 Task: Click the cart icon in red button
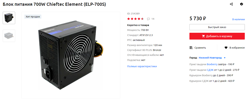(203, 36)
